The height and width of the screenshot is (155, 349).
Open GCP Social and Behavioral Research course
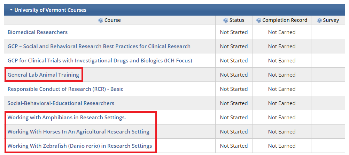point(99,46)
